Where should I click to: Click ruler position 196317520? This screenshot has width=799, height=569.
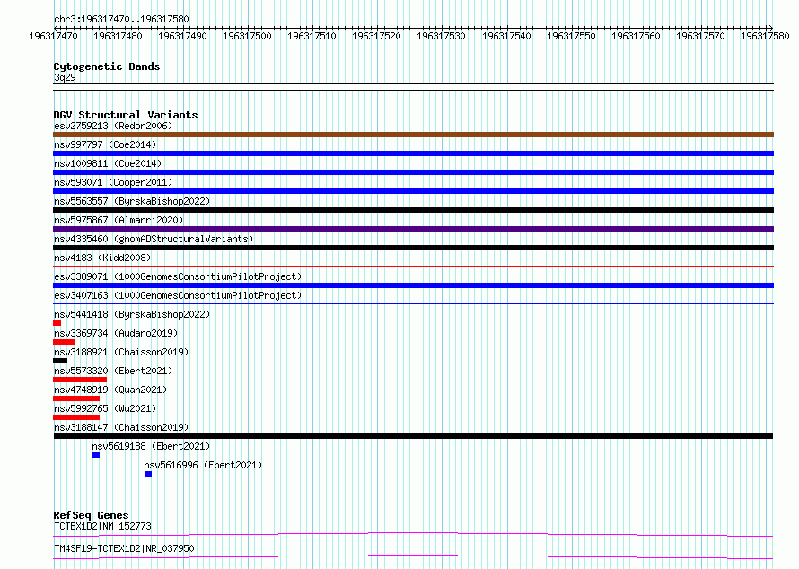pos(376,36)
